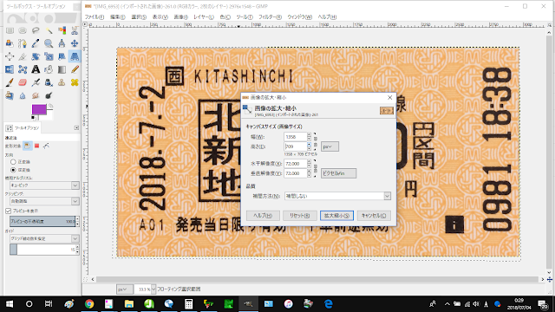This screenshot has width=555, height=312.
Task: Select the Rotate tool
Action: tap(36, 56)
